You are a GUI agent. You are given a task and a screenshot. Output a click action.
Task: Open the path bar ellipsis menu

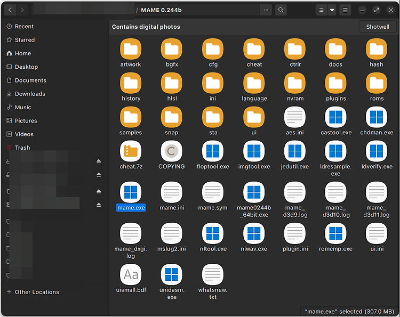(266, 10)
